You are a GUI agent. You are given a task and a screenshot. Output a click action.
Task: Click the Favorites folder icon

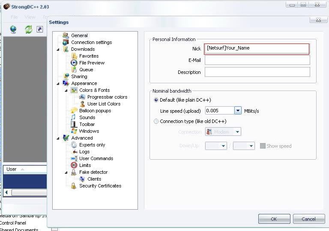point(74,56)
